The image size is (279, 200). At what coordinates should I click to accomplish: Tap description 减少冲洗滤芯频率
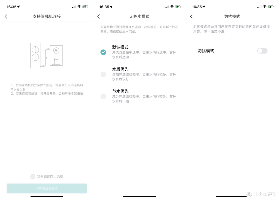(x=126, y=96)
